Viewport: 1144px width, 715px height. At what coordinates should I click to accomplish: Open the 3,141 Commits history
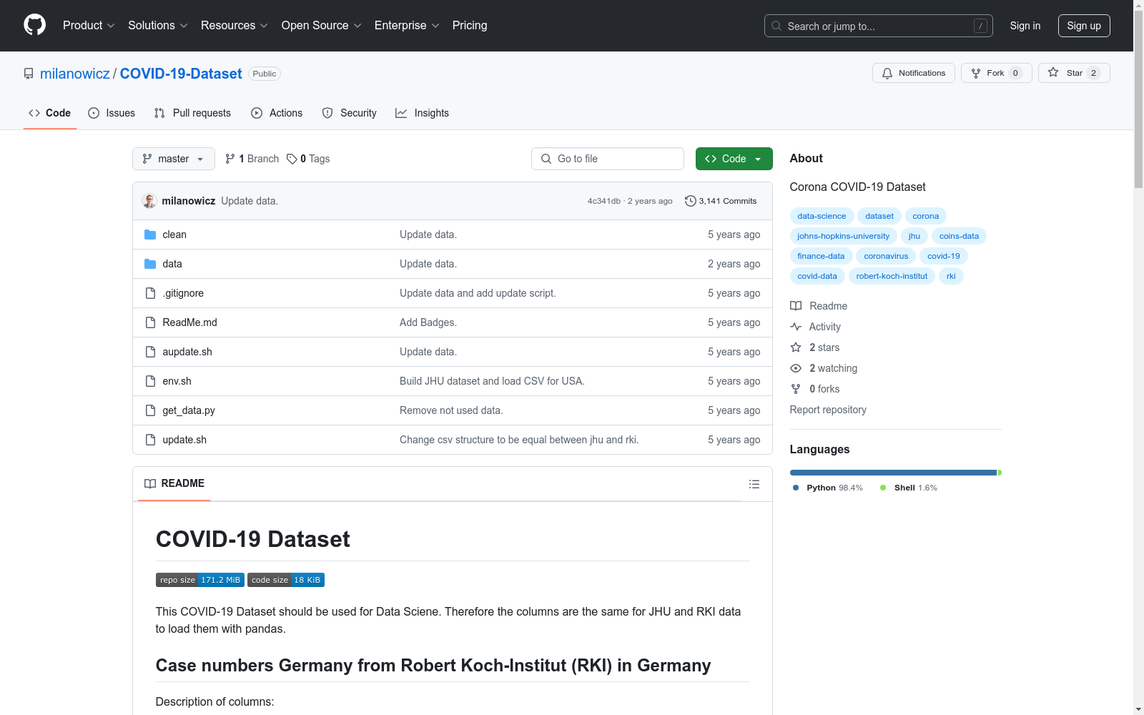pos(721,201)
